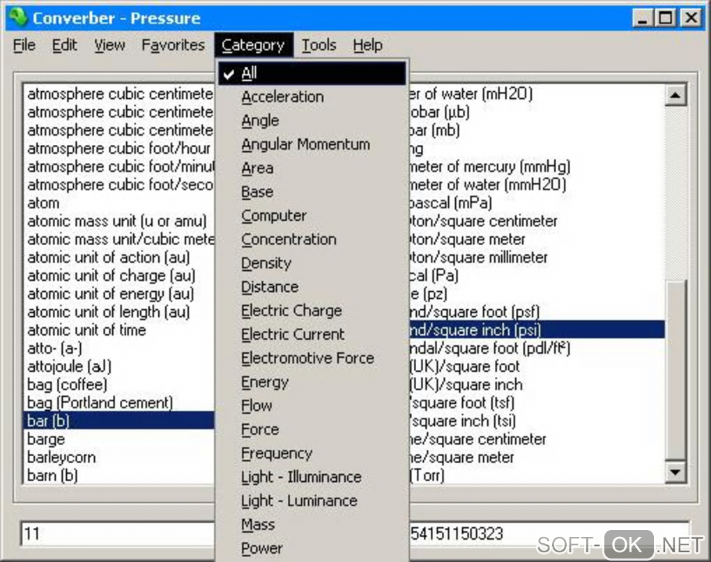This screenshot has width=711, height=562.
Task: Choose Frequency category
Action: coord(312,453)
